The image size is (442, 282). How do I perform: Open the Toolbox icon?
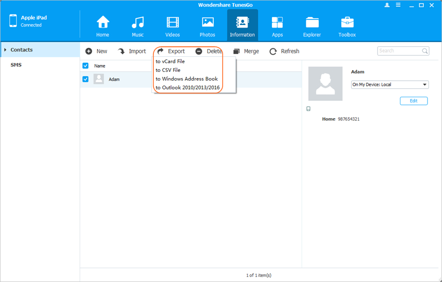tap(347, 23)
